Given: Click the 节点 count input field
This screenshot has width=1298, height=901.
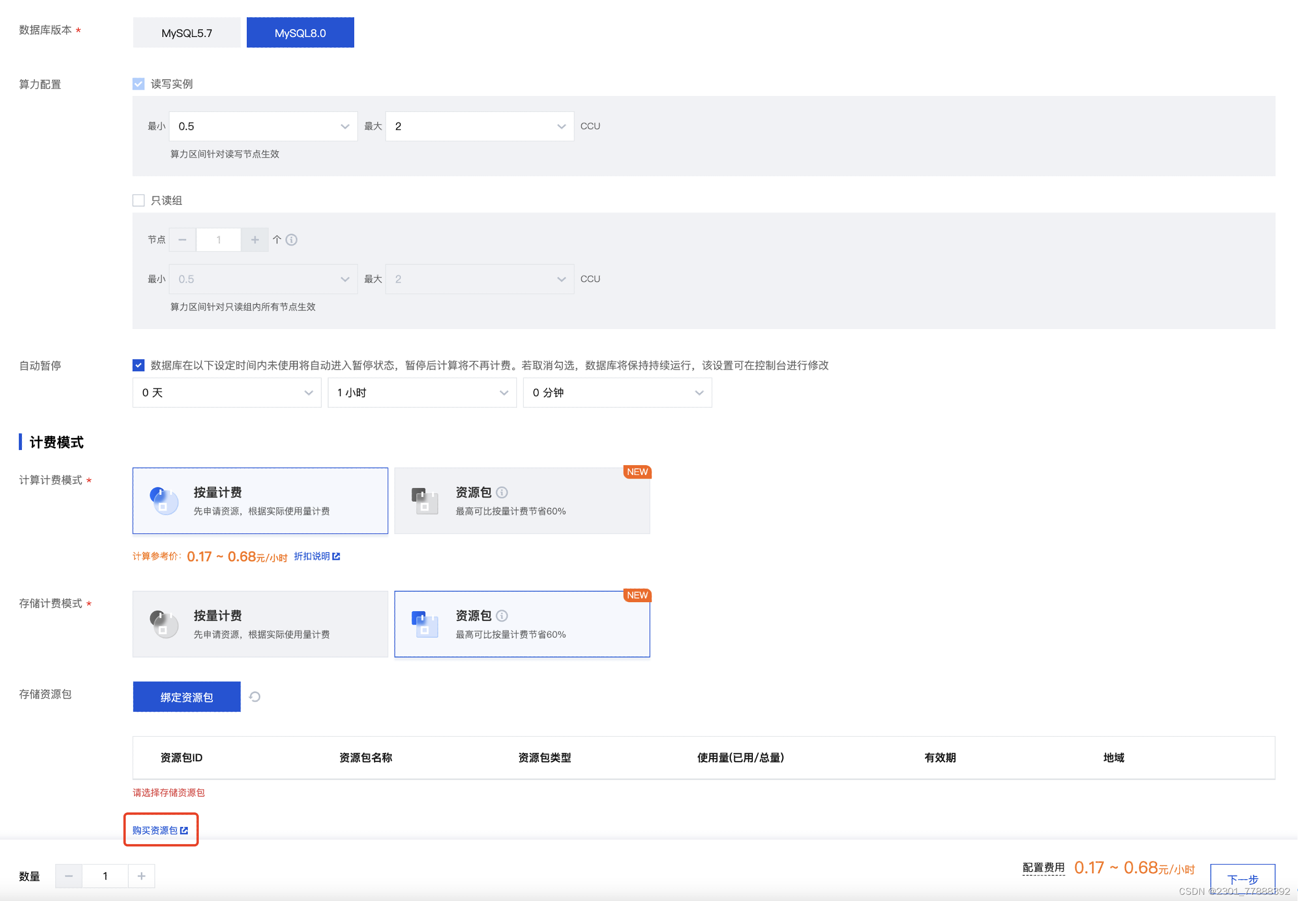Looking at the screenshot, I should pos(219,240).
